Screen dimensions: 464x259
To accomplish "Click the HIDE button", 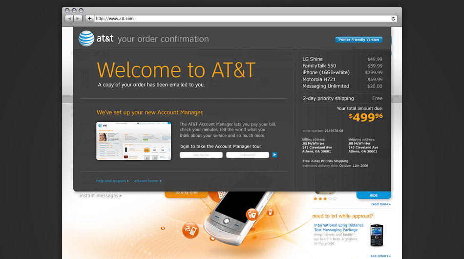I will 374,195.
